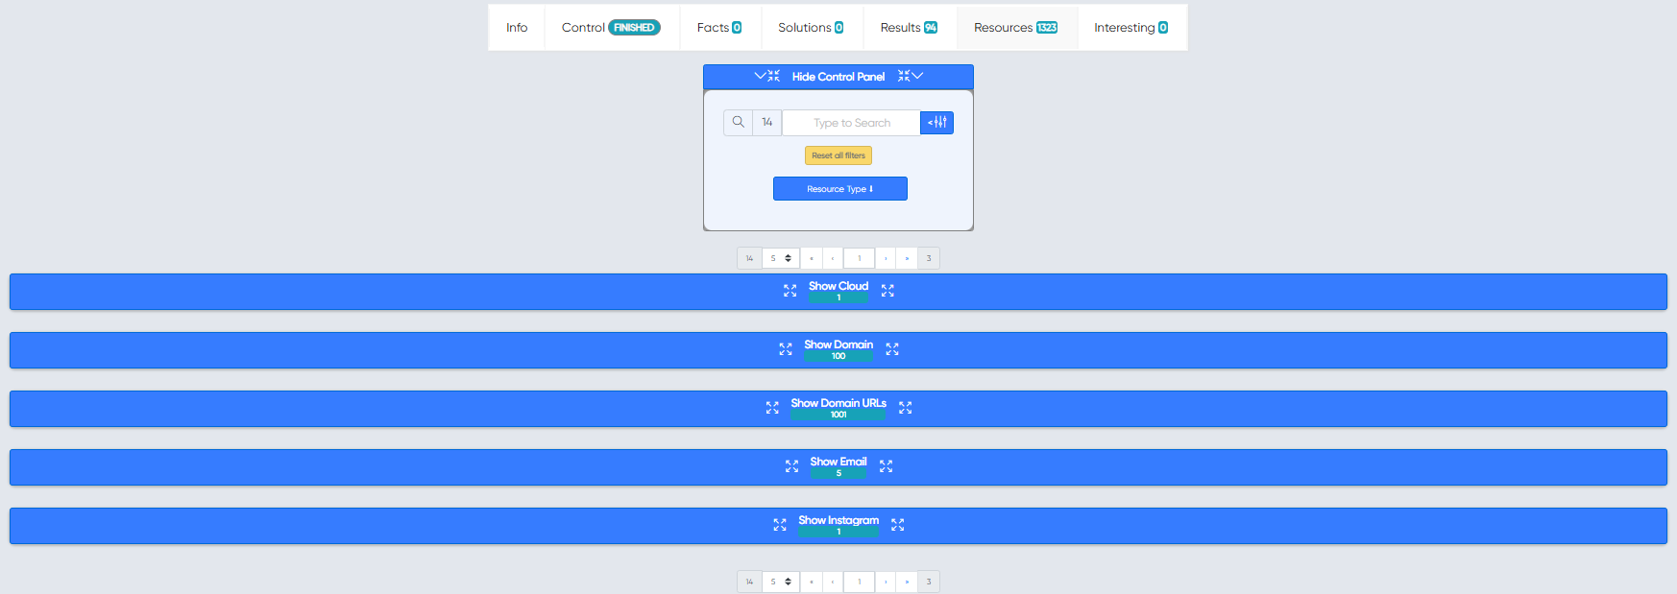
Task: Expand the Show Email section
Action: click(838, 467)
